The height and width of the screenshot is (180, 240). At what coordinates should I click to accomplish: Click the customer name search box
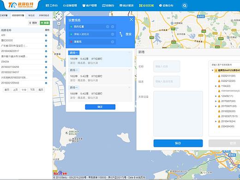coord(225,65)
